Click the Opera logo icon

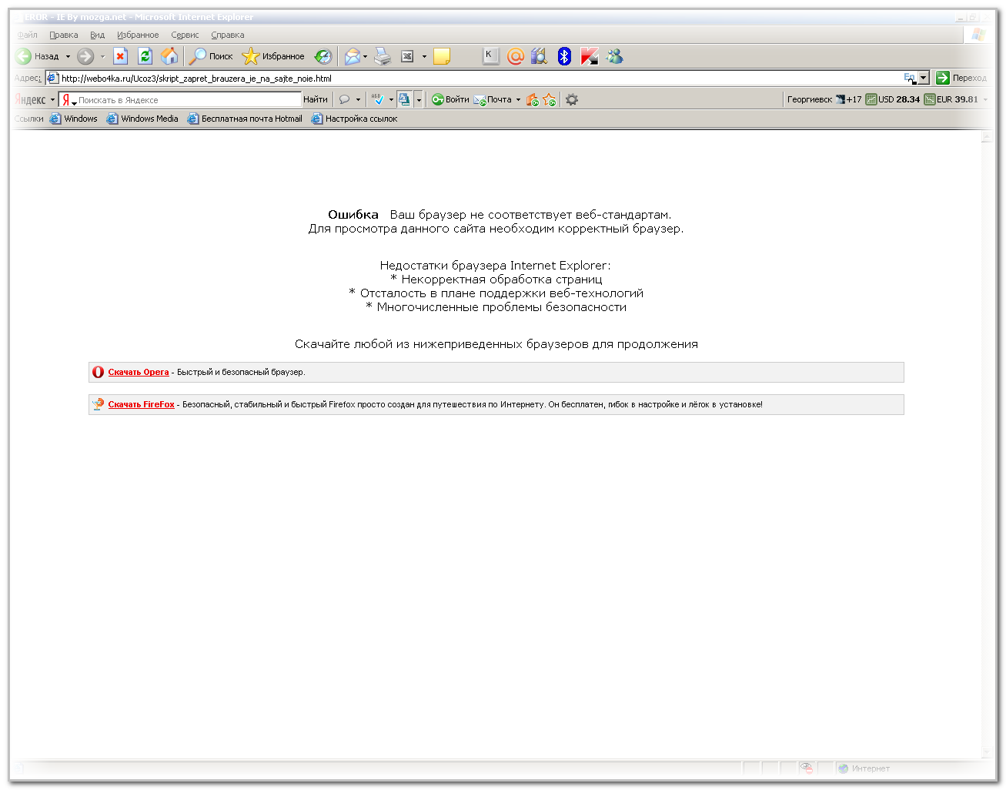(x=98, y=372)
